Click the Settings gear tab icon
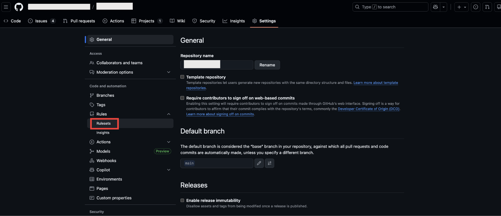The height and width of the screenshot is (216, 501). pos(255,21)
